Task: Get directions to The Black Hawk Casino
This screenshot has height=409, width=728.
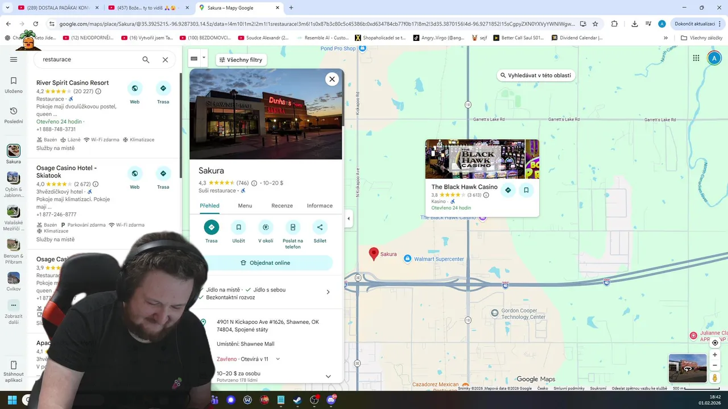Action: [508, 190]
